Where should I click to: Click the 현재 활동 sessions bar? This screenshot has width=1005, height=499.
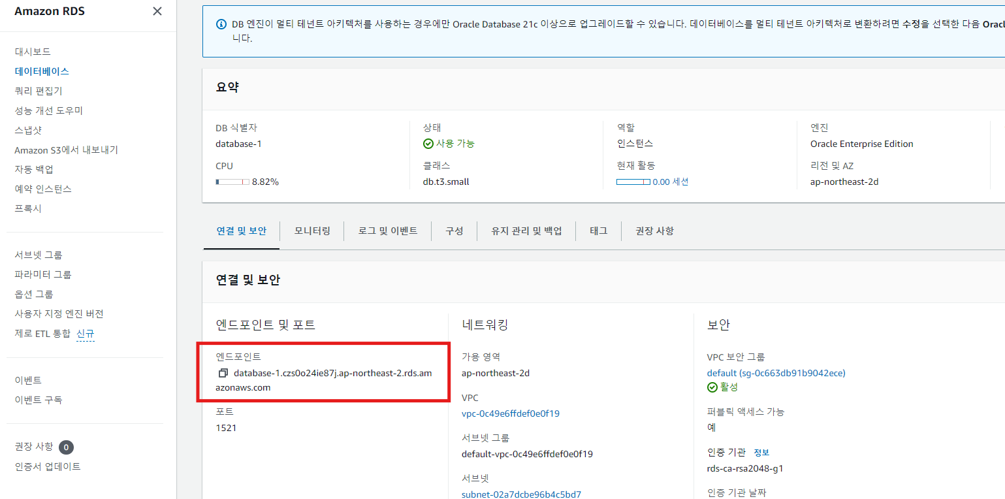pos(633,182)
